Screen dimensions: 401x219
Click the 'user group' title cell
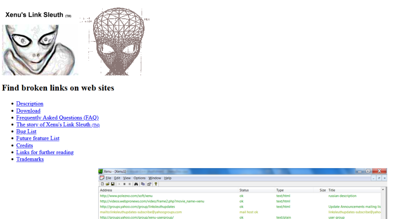pyautogui.click(x=336, y=217)
